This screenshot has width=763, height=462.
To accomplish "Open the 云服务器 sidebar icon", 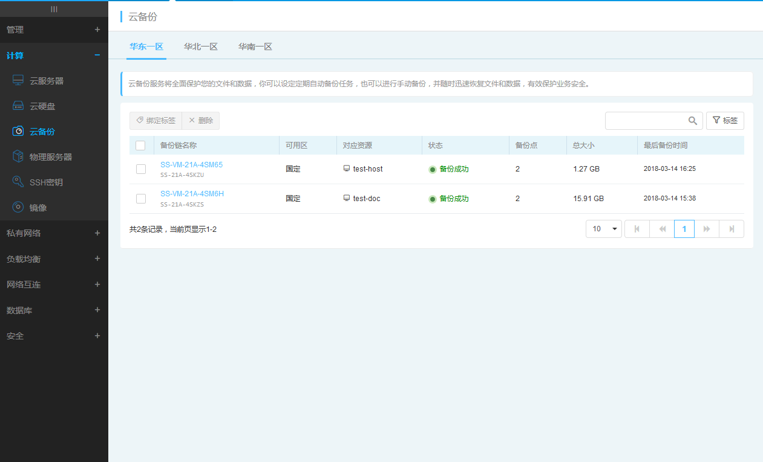I will (x=18, y=80).
